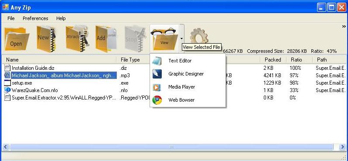Sort by the Packed column header
Screen dimensions: 348x161
(273, 60)
